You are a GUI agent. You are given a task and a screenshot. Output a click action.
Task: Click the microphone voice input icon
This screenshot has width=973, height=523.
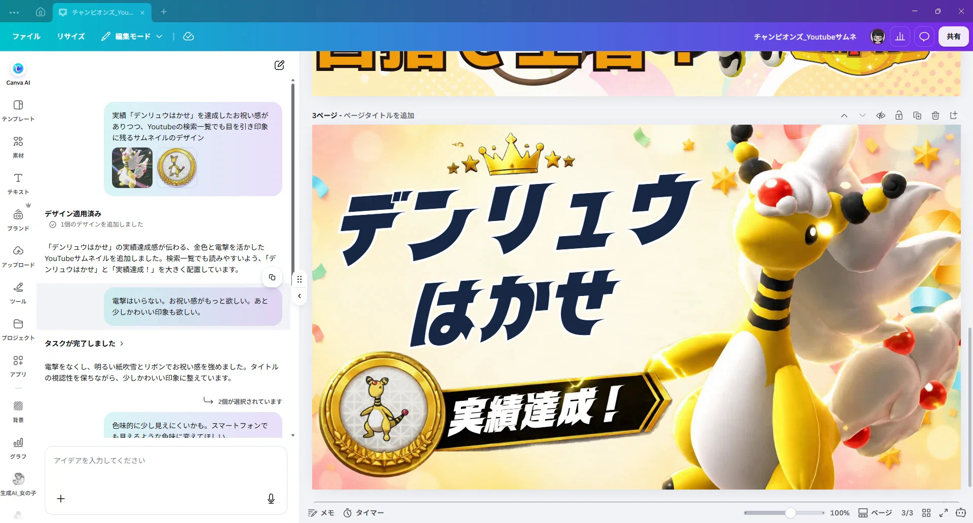coord(271,499)
